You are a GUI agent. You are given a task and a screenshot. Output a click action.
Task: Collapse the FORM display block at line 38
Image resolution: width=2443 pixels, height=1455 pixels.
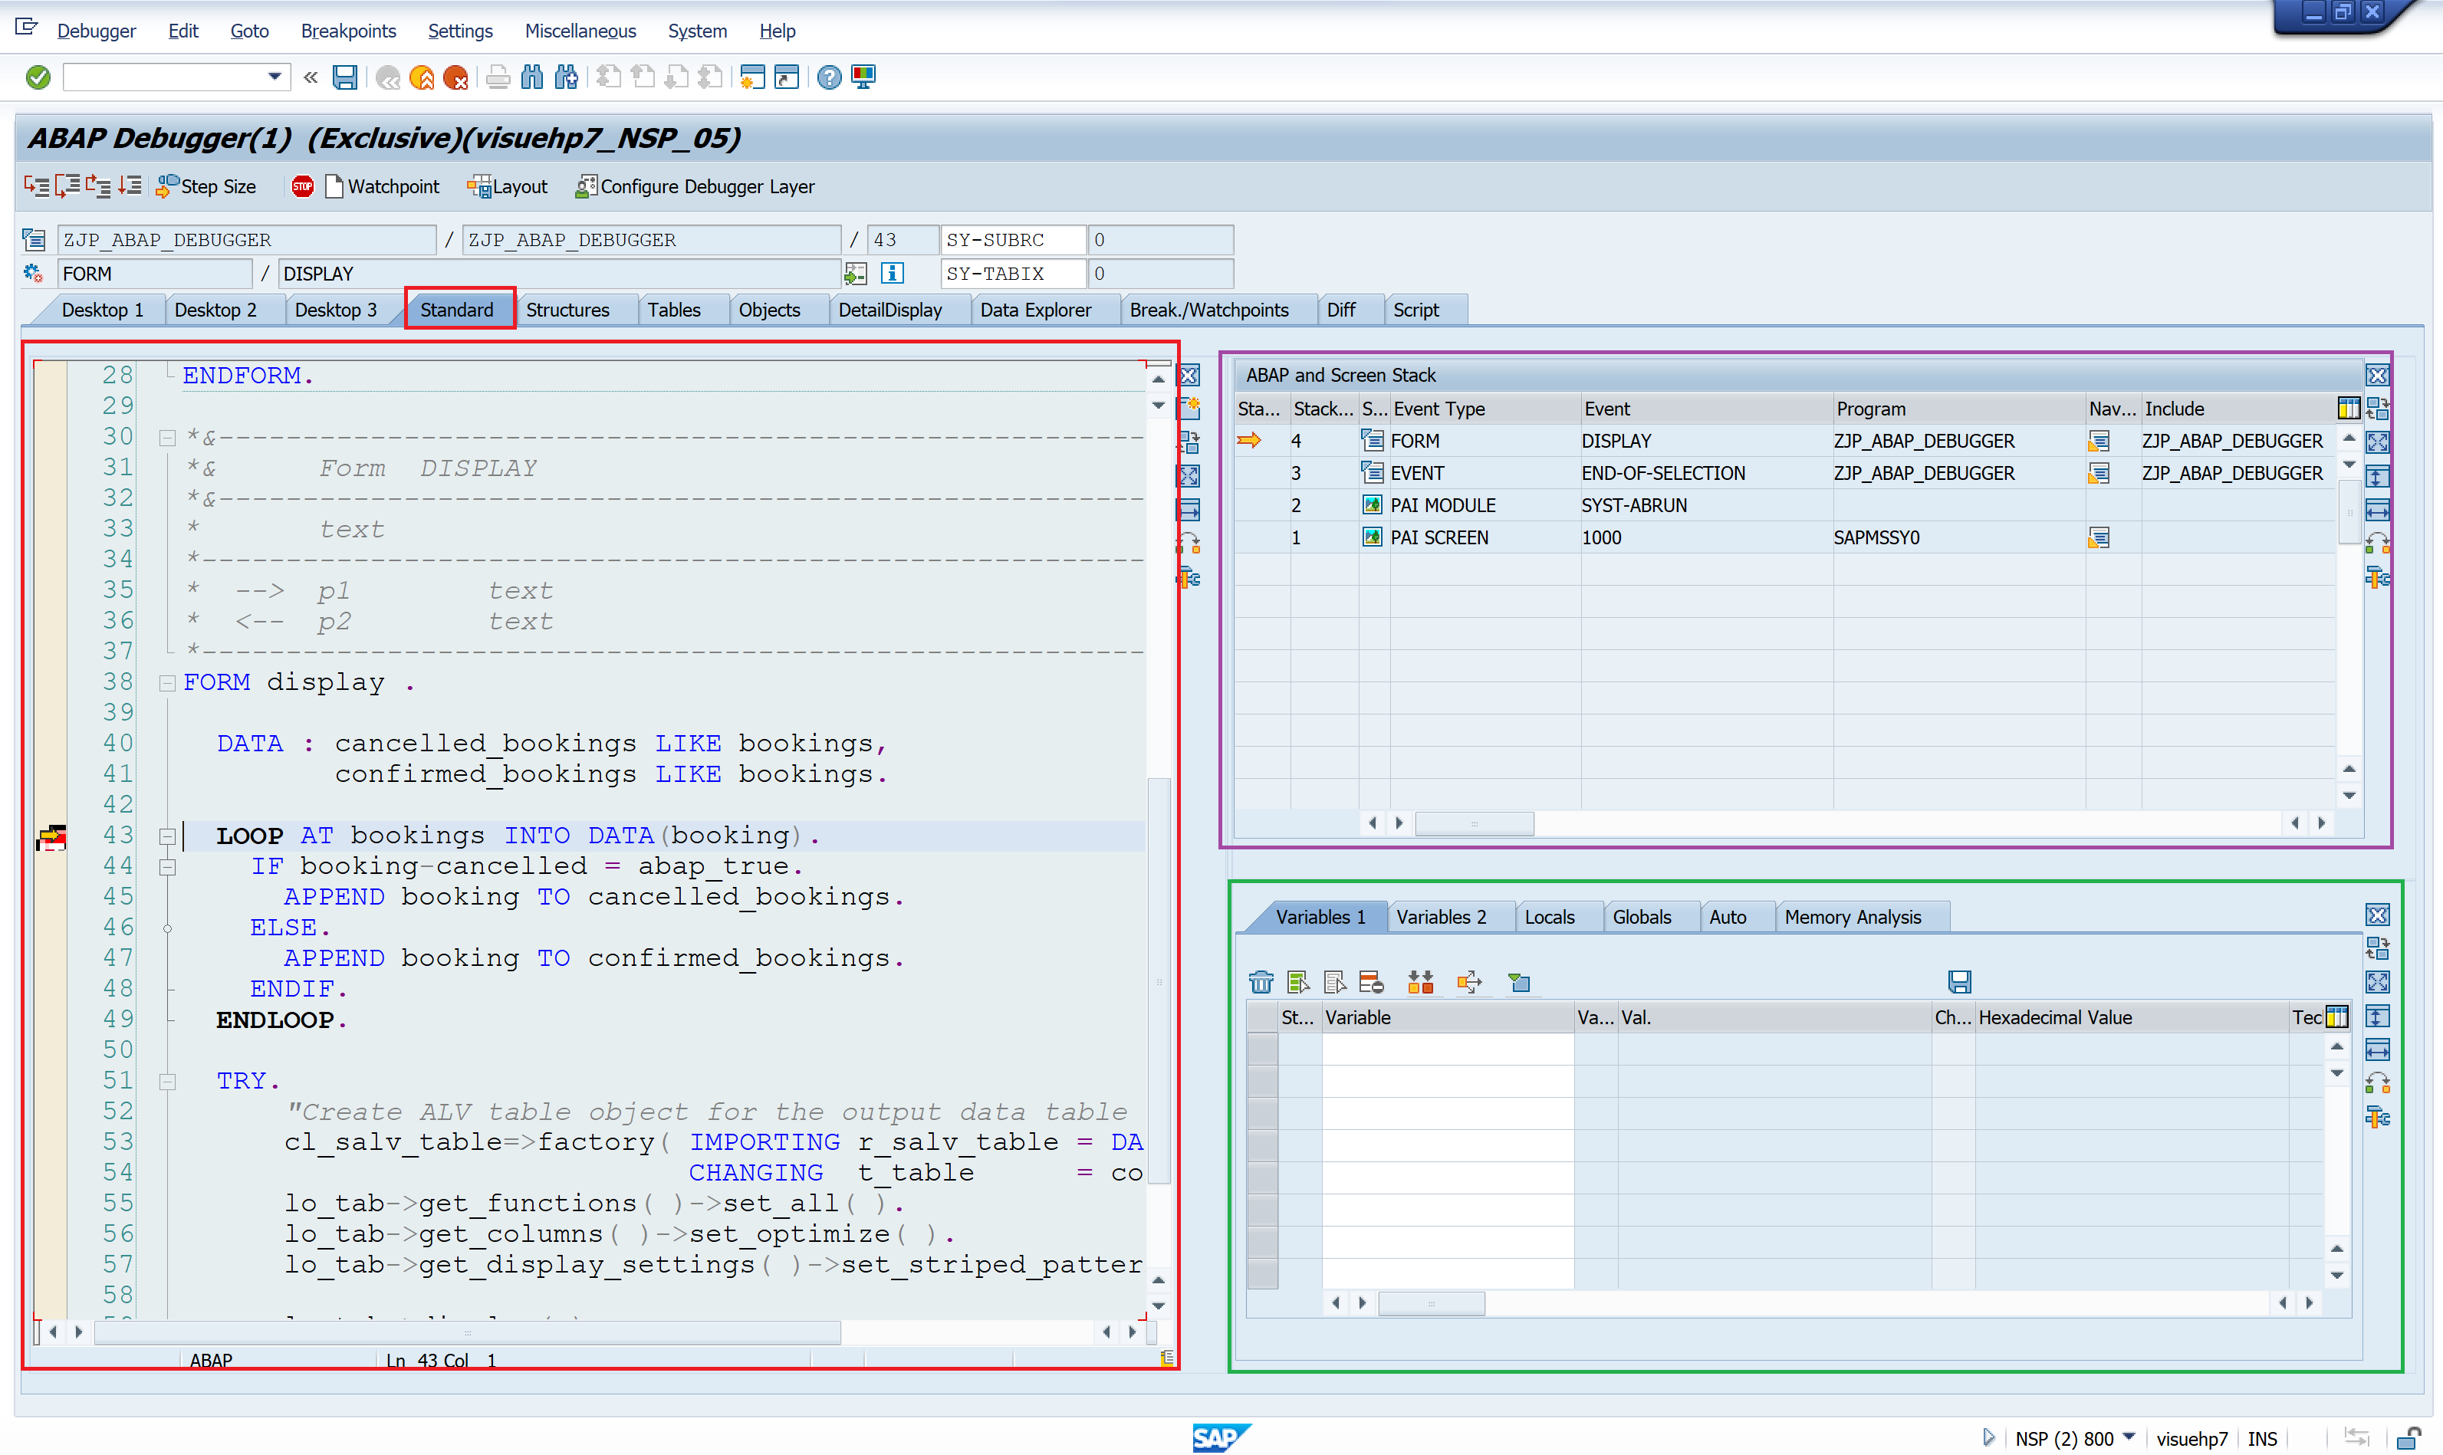[168, 682]
